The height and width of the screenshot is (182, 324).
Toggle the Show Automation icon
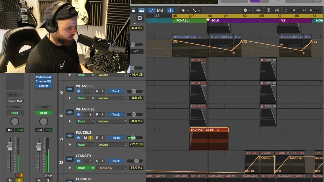(x=152, y=10)
